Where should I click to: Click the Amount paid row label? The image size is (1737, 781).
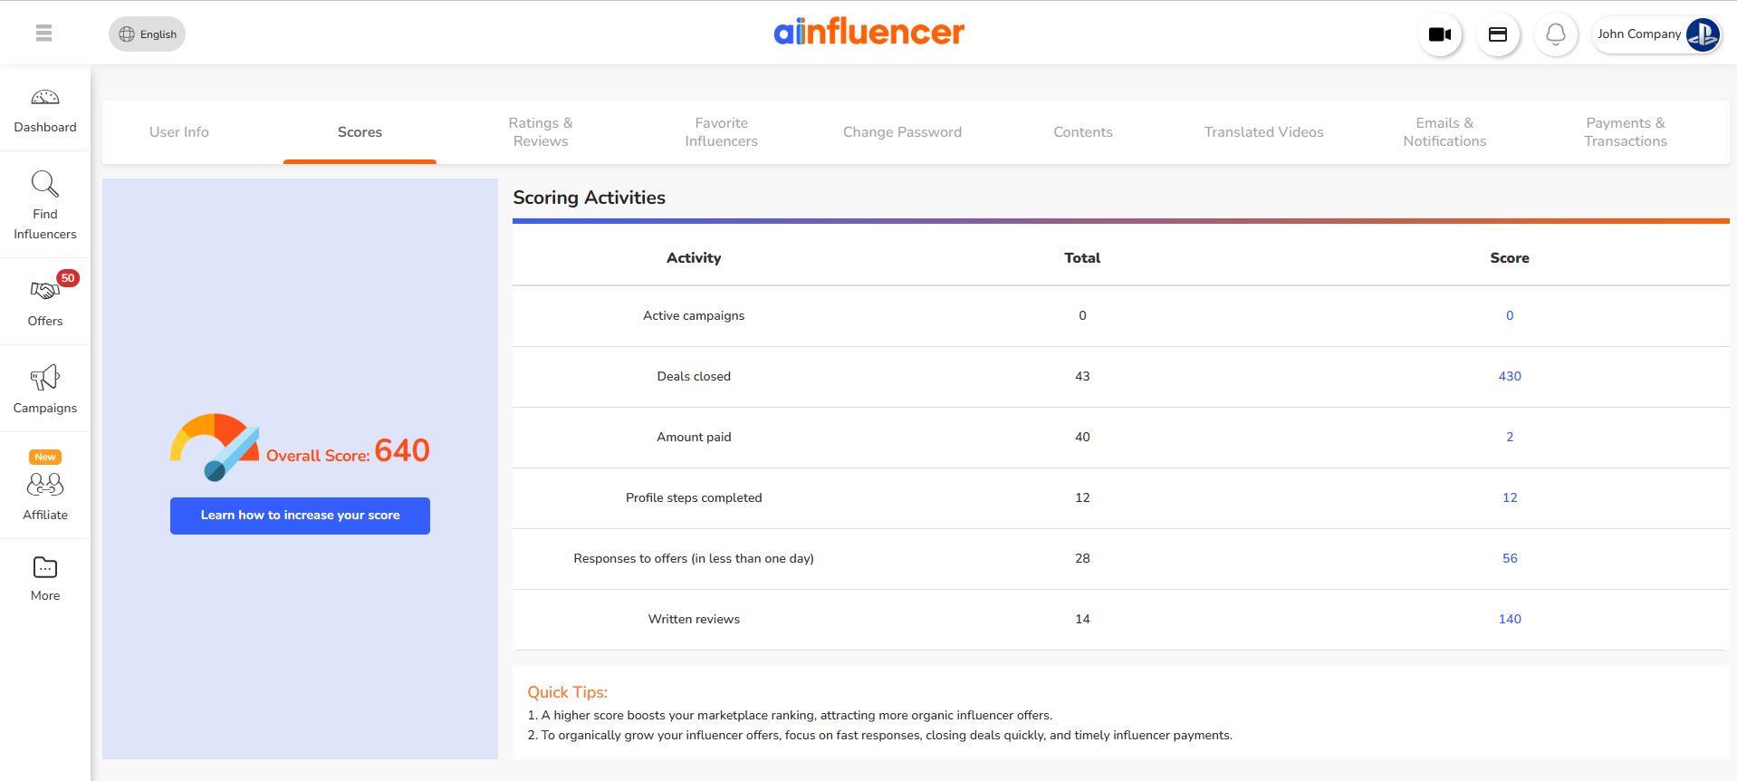694,438
